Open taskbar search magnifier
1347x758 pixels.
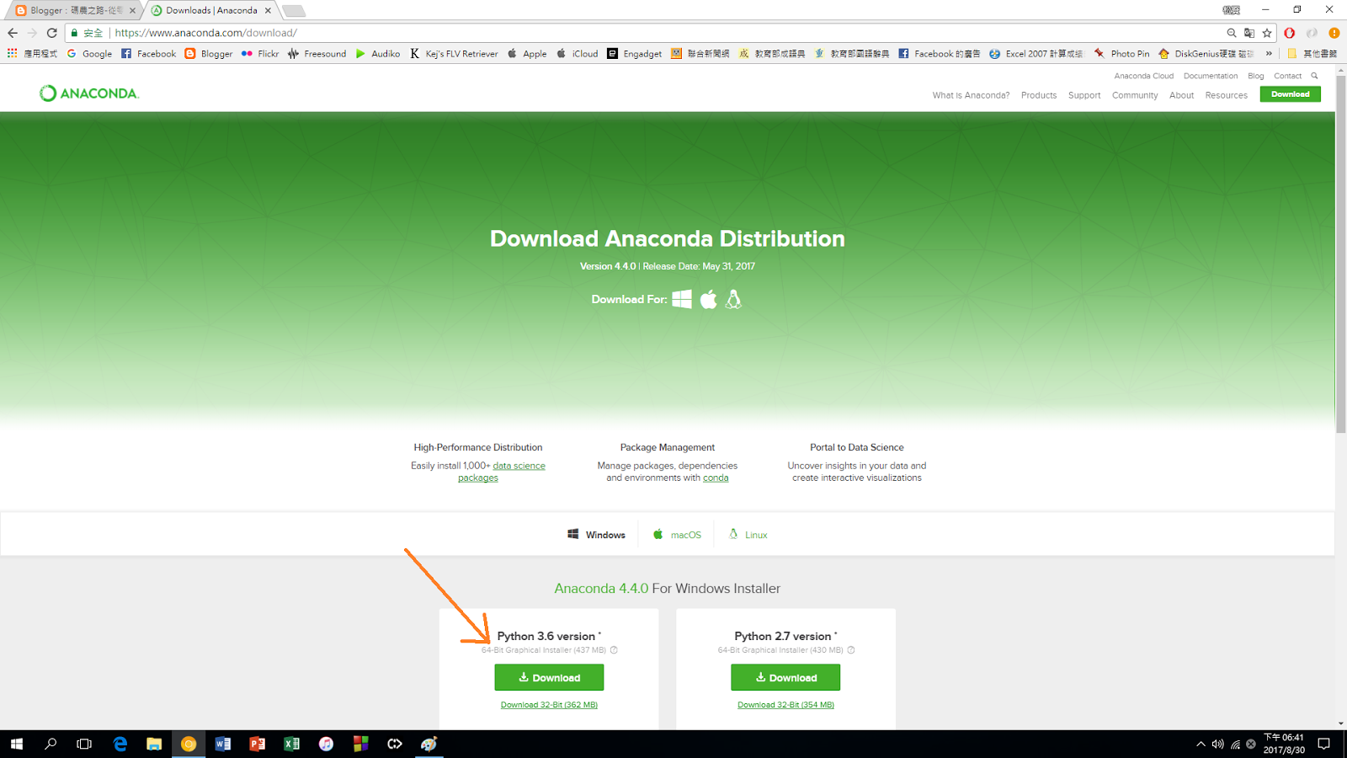coord(51,744)
